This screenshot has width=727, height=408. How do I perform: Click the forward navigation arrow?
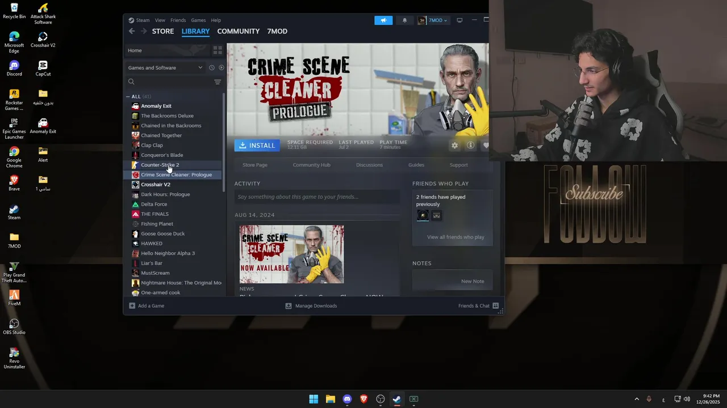143,31
